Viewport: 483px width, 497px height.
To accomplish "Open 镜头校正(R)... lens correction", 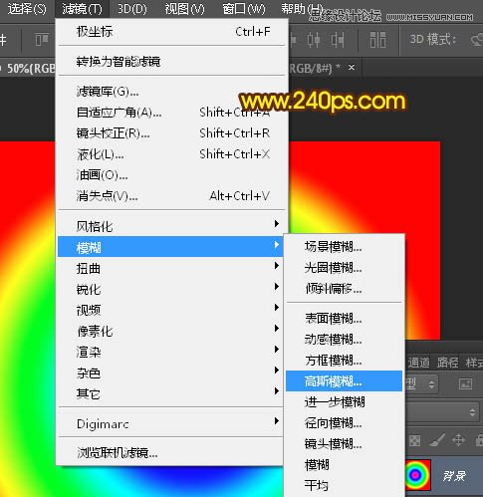I will coord(171,133).
